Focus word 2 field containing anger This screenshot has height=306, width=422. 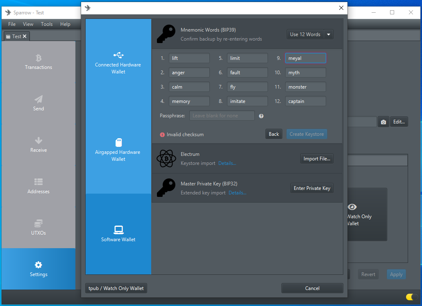[x=189, y=73]
